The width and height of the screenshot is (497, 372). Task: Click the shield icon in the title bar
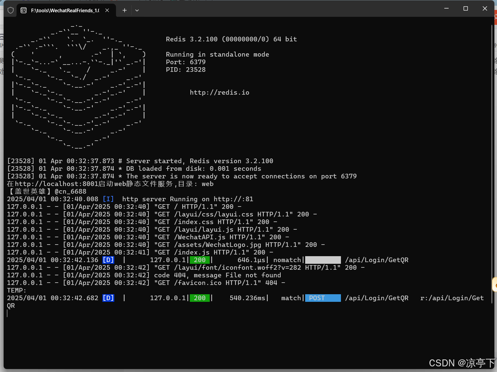click(11, 10)
